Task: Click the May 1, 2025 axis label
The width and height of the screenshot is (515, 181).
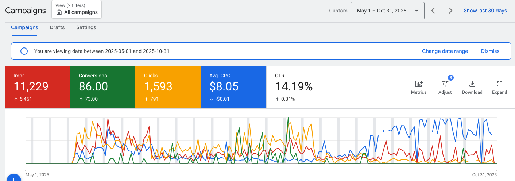Action: [37, 175]
